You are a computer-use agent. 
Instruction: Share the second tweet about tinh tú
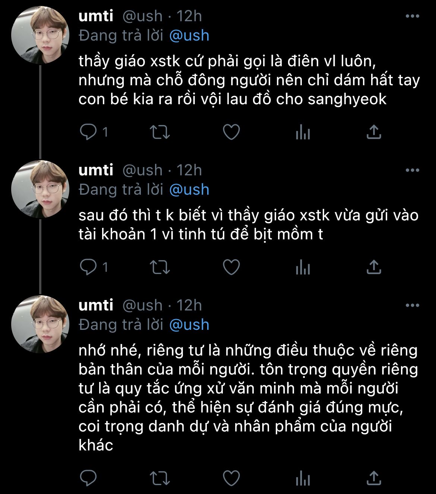[x=373, y=267]
